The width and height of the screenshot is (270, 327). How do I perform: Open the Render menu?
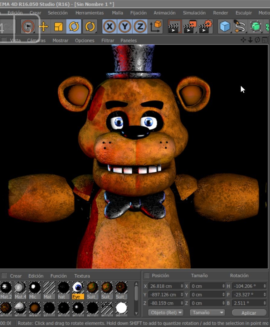(220, 13)
